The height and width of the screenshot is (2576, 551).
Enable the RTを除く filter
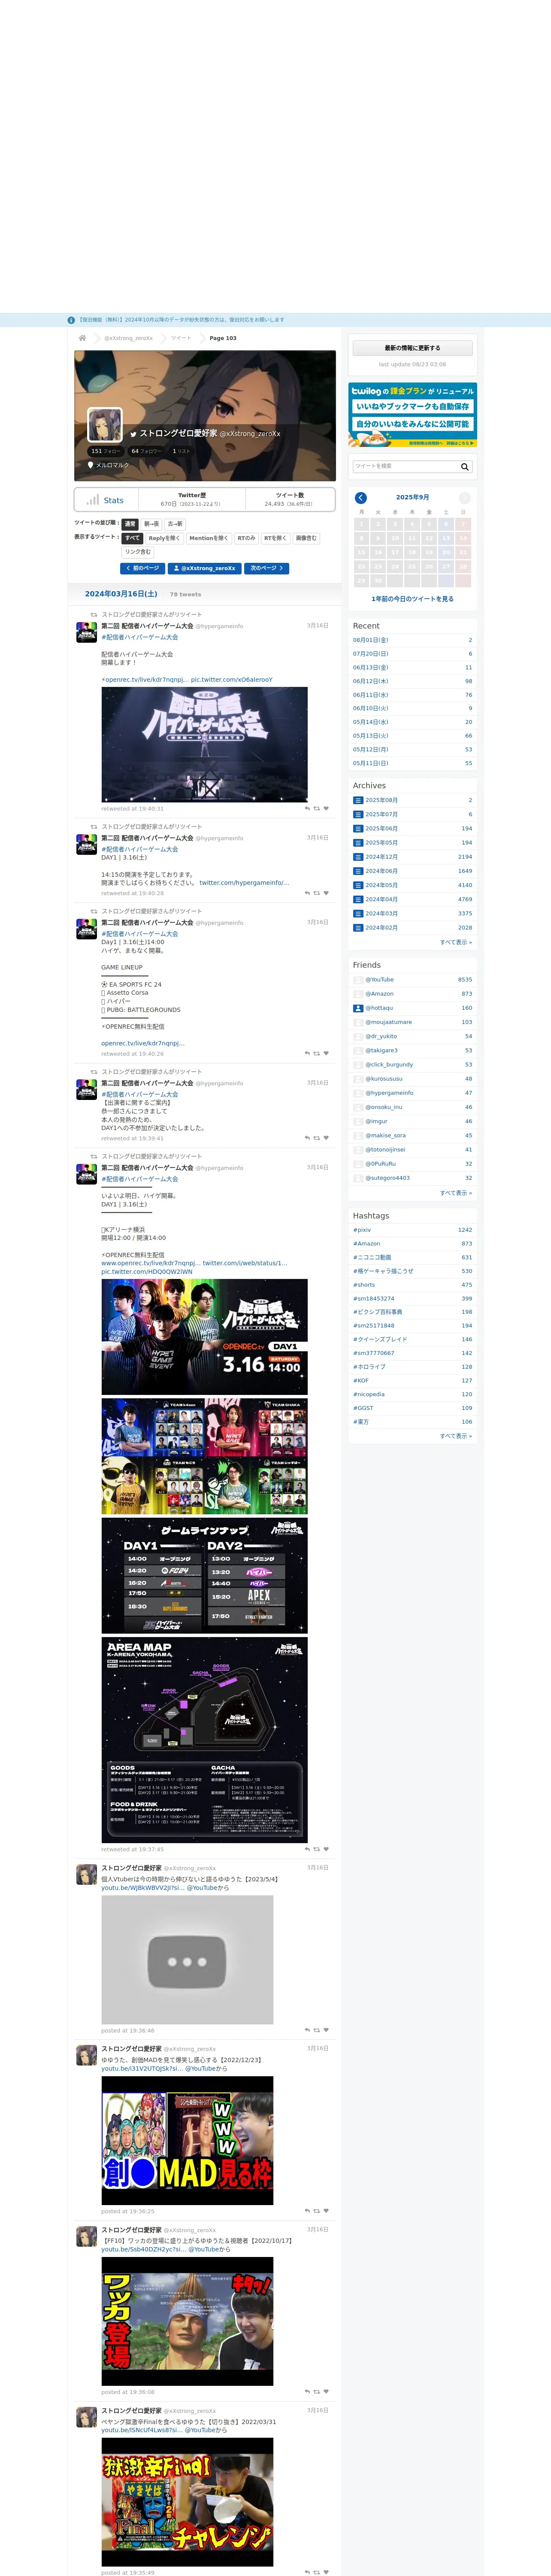(275, 538)
